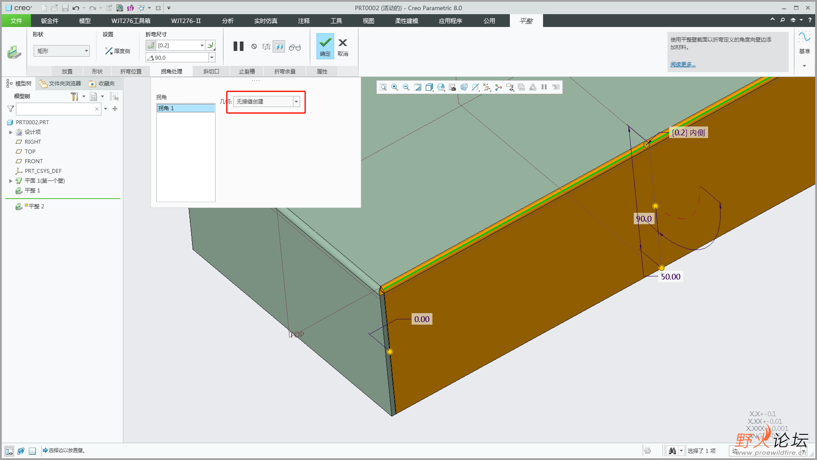This screenshot has height=460, width=817.
Task: Open the 折弯余量 panel tab
Action: coord(285,71)
